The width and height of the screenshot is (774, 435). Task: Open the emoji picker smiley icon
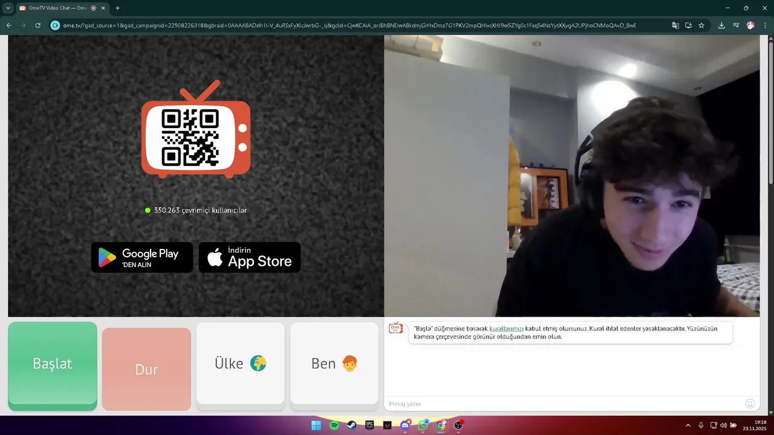pos(750,404)
